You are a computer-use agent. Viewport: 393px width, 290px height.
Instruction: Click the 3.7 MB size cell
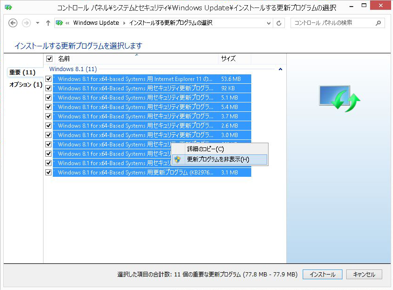tap(230, 116)
